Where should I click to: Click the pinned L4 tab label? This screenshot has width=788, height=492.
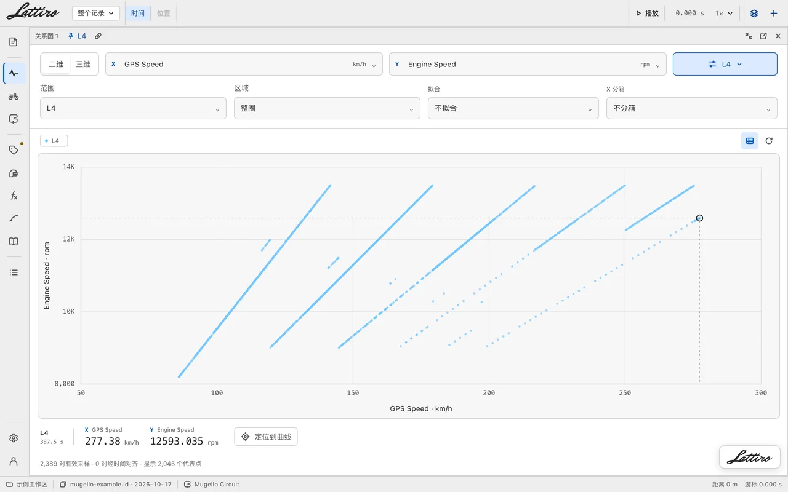click(x=78, y=36)
